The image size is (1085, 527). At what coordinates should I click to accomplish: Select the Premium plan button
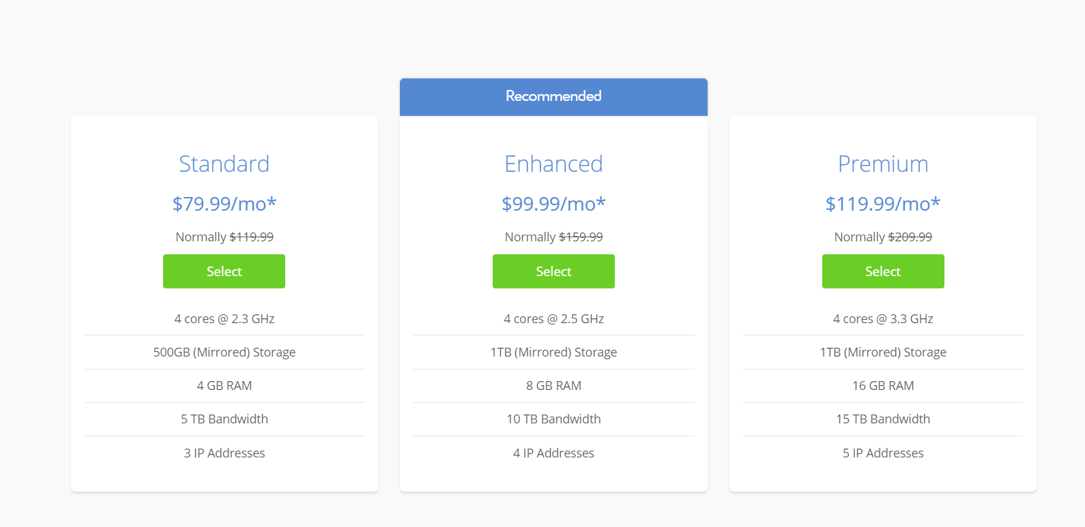[x=883, y=271]
